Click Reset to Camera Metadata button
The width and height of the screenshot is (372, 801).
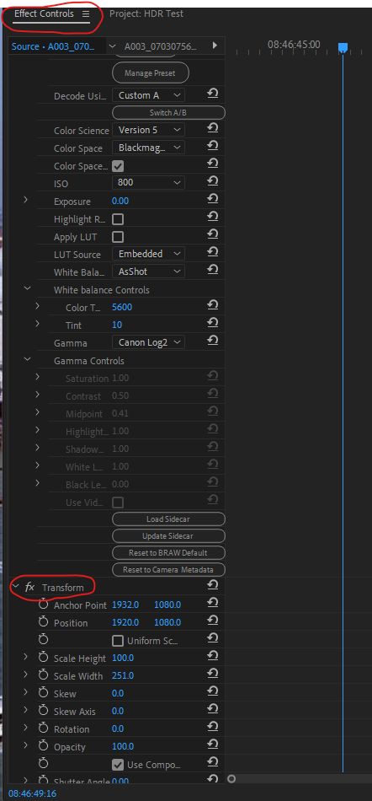(x=168, y=570)
